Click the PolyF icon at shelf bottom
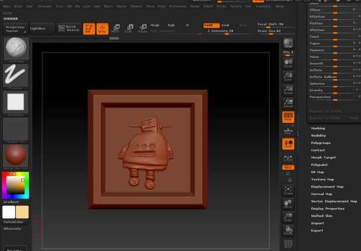Screen dimensions: 361x251 [288, 244]
